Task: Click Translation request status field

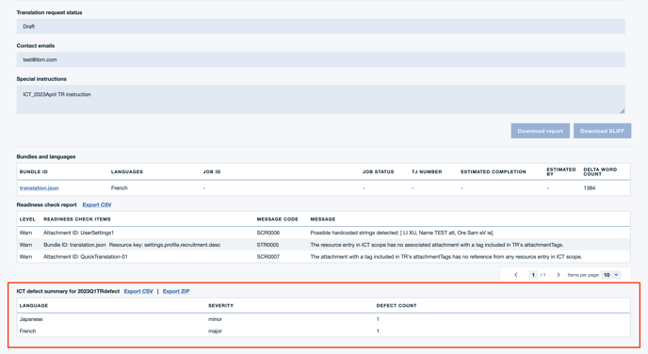Action: tap(320, 26)
